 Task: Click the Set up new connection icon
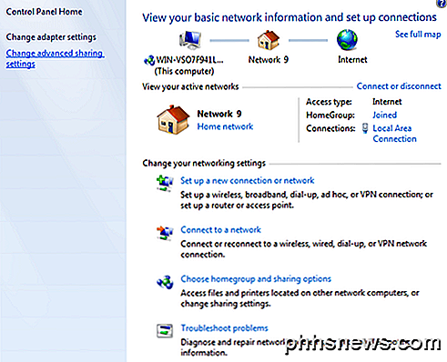(x=165, y=183)
